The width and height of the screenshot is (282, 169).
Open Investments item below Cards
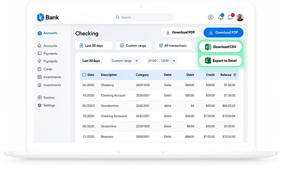point(49,77)
